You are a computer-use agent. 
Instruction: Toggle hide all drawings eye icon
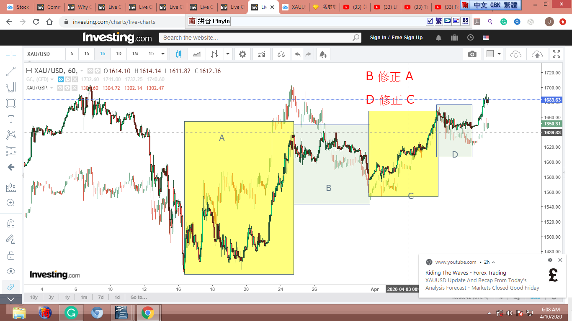[11, 271]
